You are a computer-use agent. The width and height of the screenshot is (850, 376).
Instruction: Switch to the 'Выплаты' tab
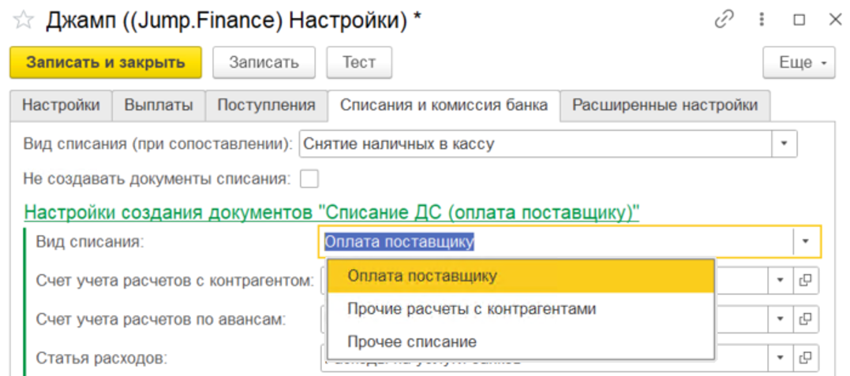[x=159, y=105]
